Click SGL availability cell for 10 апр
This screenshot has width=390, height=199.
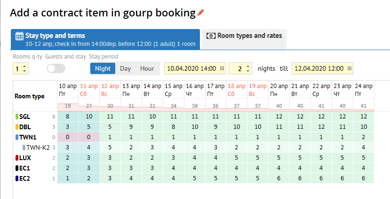pos(68,116)
